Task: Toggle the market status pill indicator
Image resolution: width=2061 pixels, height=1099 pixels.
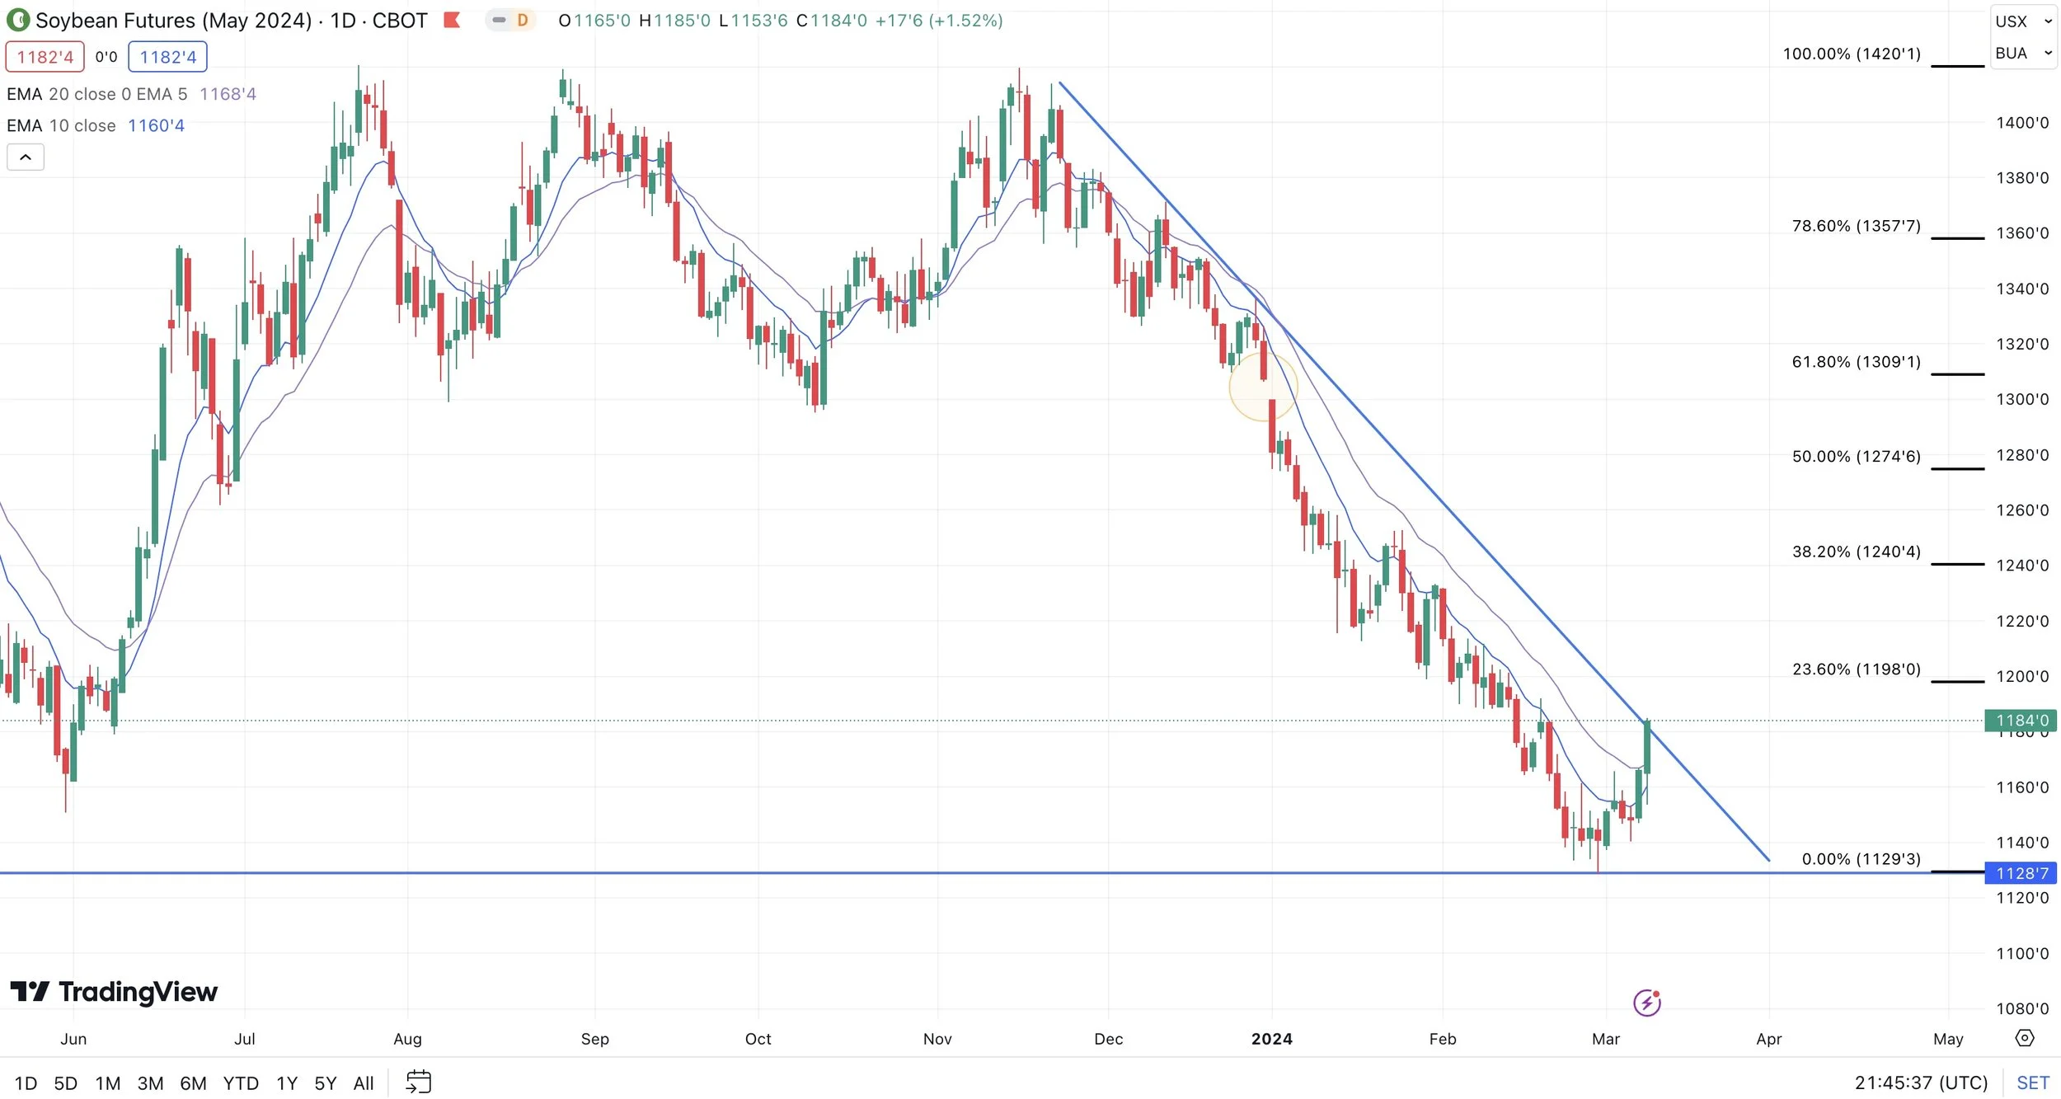Action: click(x=499, y=20)
